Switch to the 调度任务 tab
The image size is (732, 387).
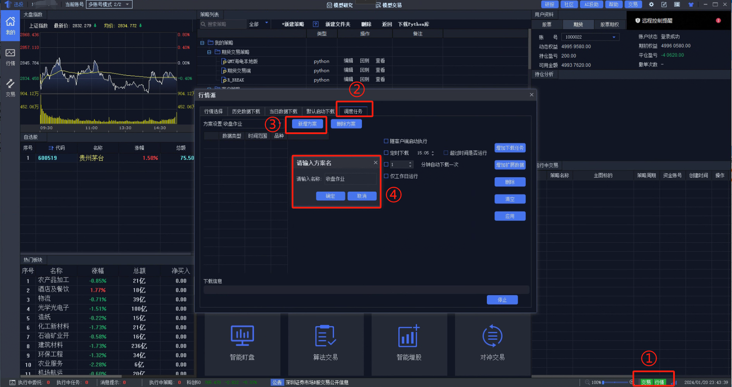[x=353, y=111]
